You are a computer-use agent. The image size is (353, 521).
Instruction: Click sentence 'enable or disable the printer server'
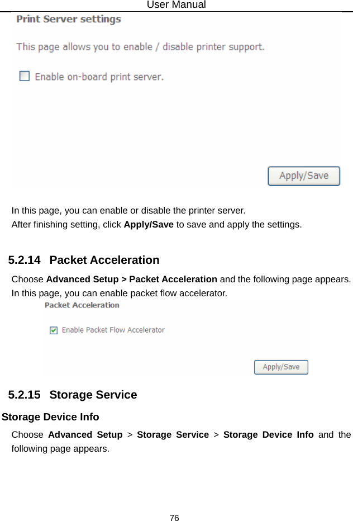[x=128, y=211]
